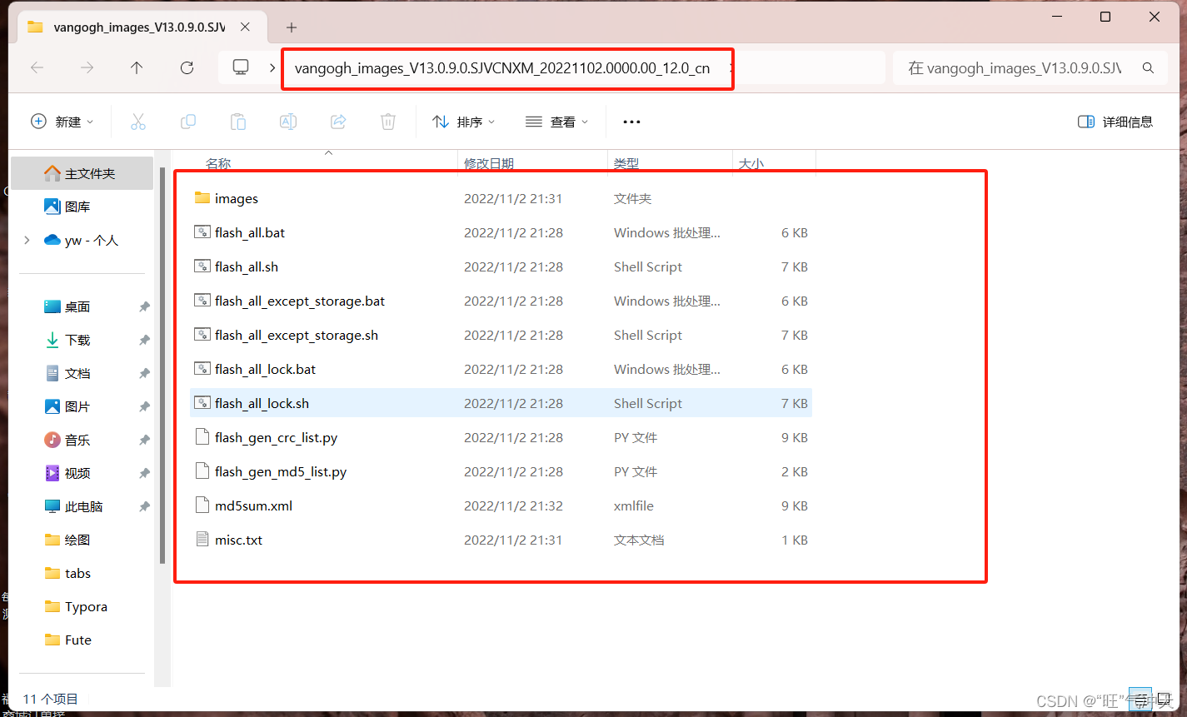Sort by 修改日期 column header

[489, 164]
